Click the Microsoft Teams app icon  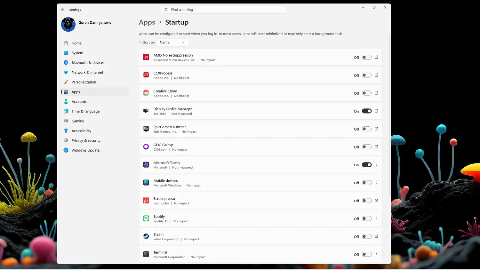pyautogui.click(x=146, y=165)
